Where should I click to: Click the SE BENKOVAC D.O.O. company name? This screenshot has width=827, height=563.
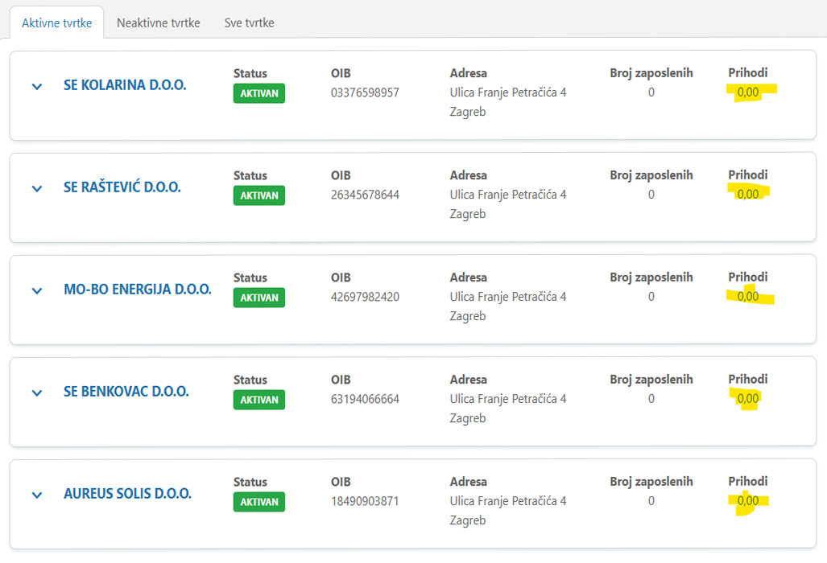(126, 391)
